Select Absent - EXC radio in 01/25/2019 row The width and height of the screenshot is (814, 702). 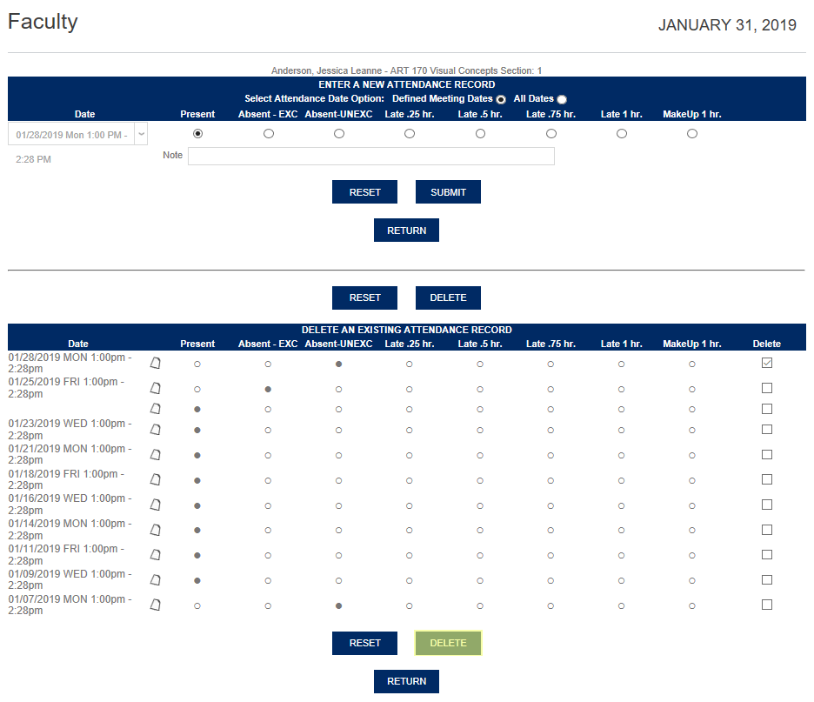pos(268,389)
